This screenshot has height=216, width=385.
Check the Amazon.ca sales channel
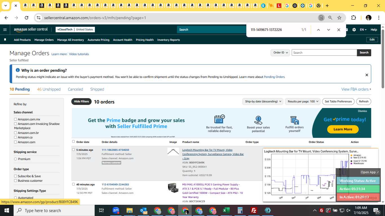pos(16,137)
